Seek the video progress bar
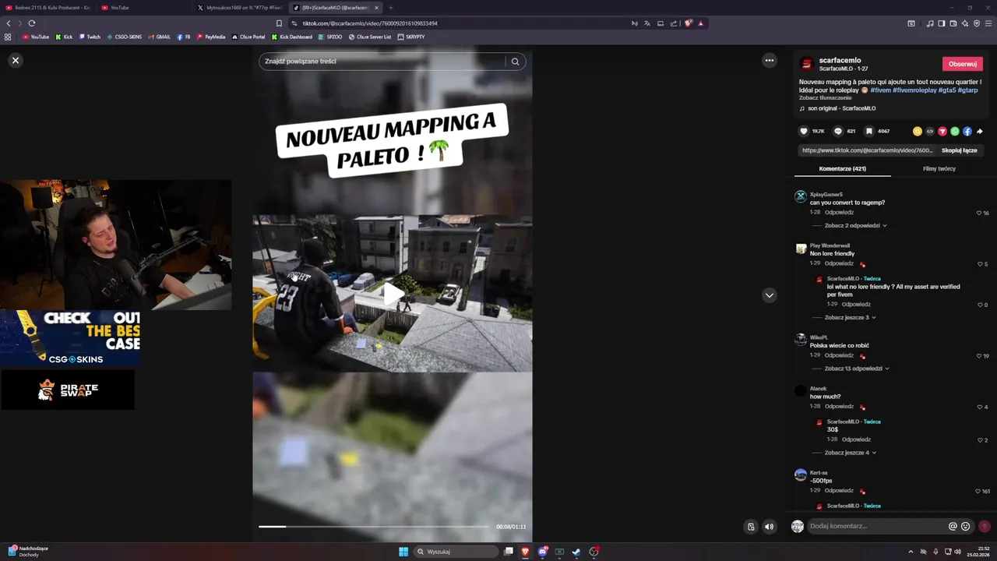 pyautogui.click(x=374, y=527)
